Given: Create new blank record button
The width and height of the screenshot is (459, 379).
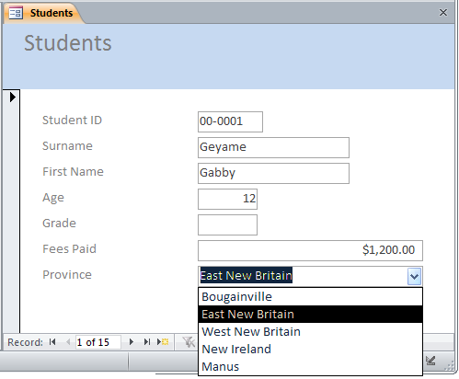Looking at the screenshot, I should click(163, 341).
